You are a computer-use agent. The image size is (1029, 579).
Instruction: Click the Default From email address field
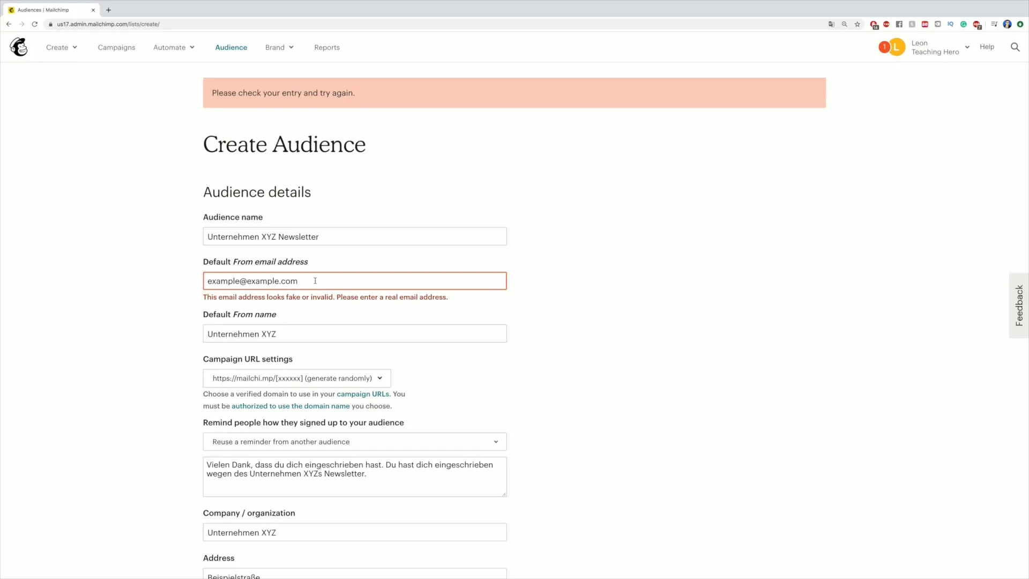(355, 281)
